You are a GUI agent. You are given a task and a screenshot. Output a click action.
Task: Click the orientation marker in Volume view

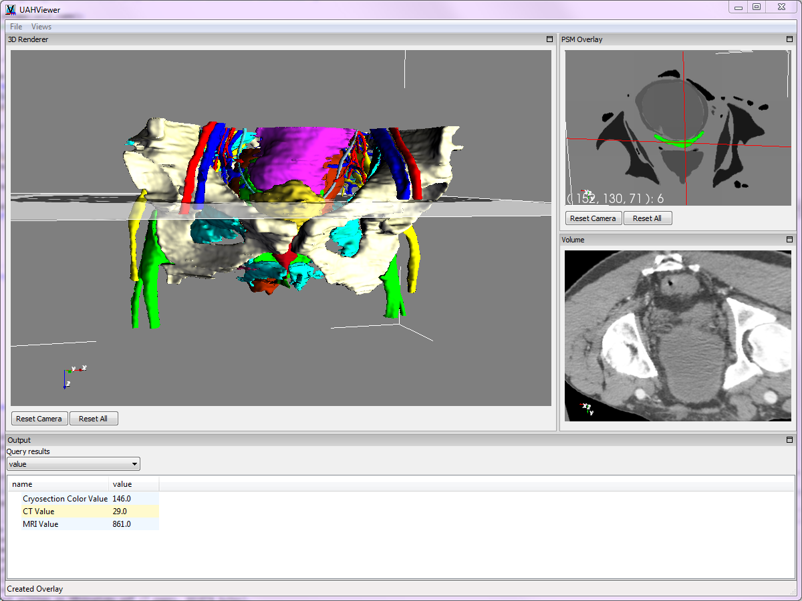pyautogui.click(x=587, y=409)
